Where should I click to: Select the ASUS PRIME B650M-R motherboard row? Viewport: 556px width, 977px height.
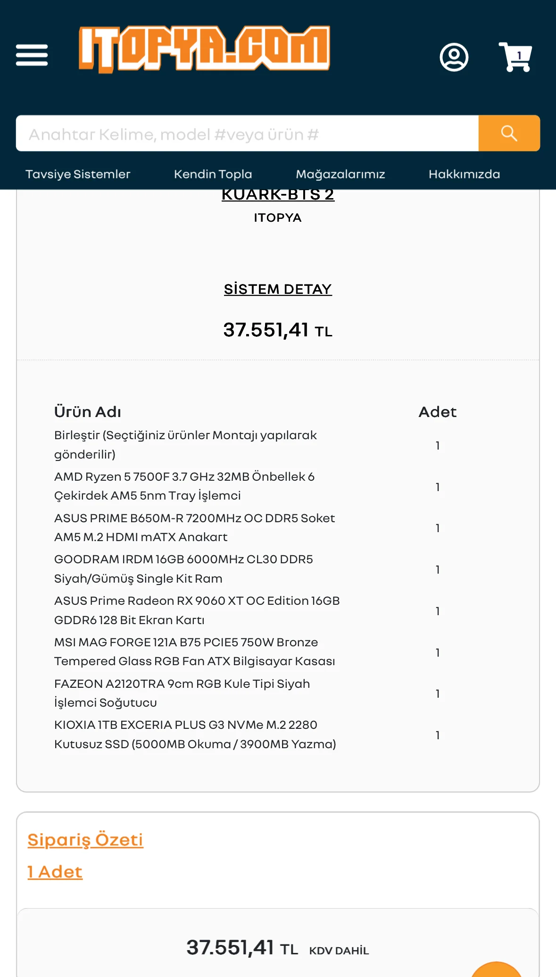tap(194, 527)
